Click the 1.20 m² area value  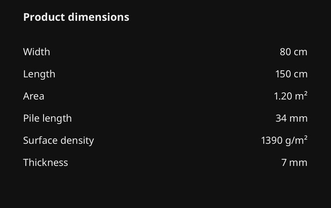(290, 96)
